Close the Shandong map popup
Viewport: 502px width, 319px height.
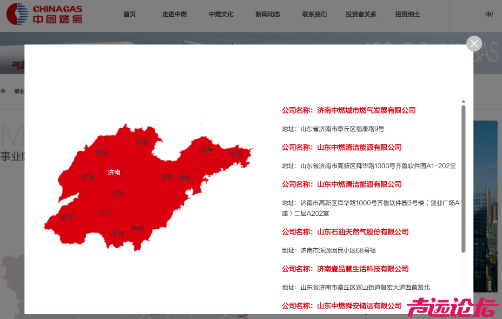(x=474, y=44)
